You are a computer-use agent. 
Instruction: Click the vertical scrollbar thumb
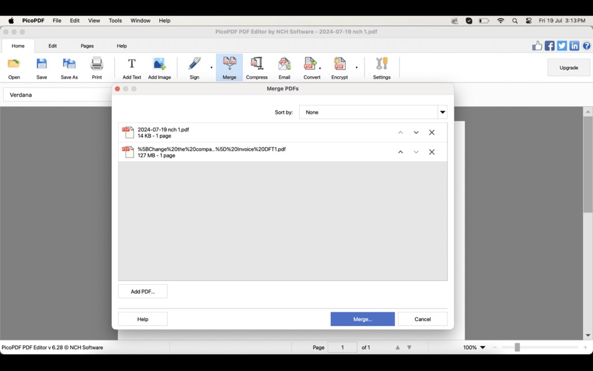[x=587, y=165]
